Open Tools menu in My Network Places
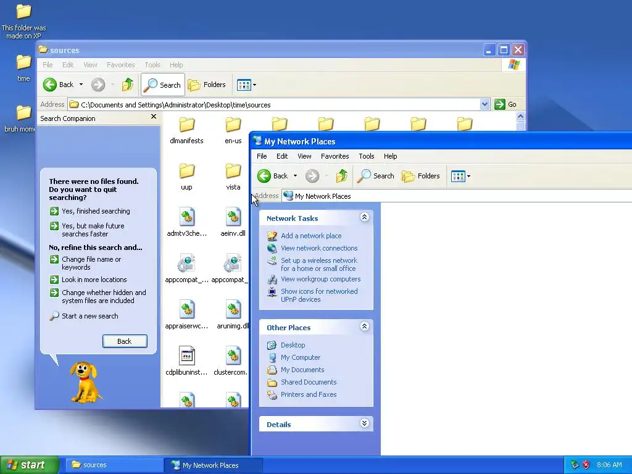 [x=367, y=156]
